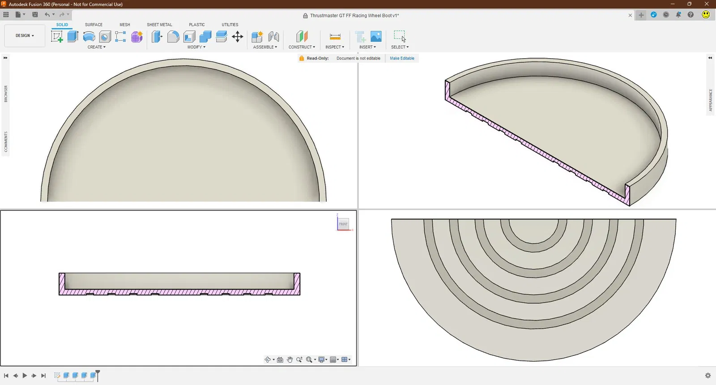The height and width of the screenshot is (385, 716).
Task: Open the CONSTRUCT dropdown menu
Action: click(302, 47)
